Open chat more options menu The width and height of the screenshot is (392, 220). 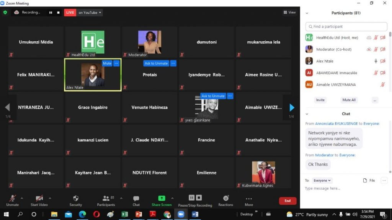pyautogui.click(x=384, y=180)
